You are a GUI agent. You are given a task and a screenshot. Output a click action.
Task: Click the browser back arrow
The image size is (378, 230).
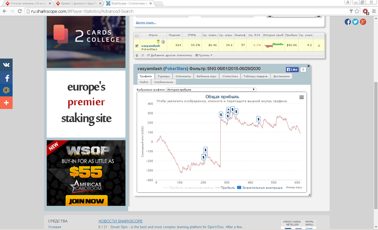(4, 11)
